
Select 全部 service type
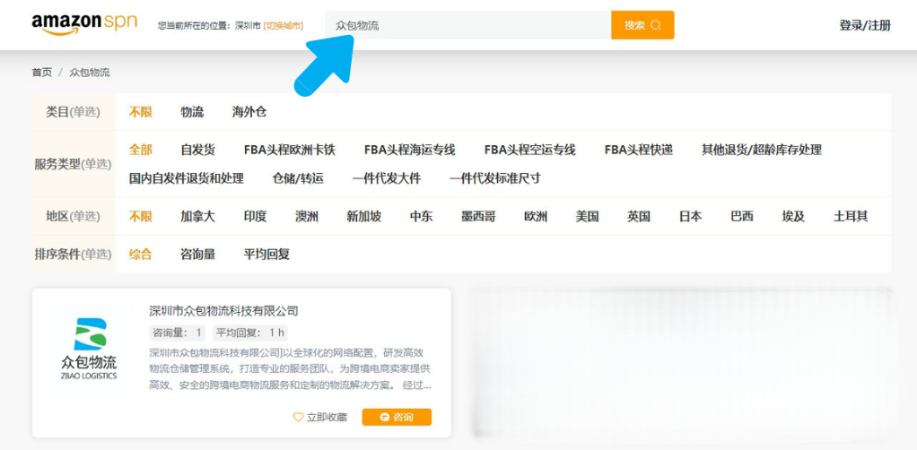pos(140,150)
